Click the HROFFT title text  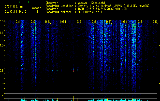tap(26, 2)
